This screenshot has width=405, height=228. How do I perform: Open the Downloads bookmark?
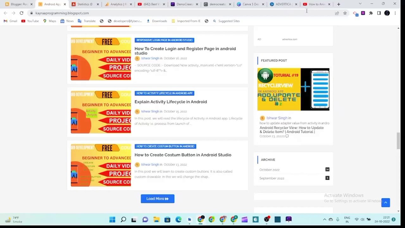coord(157,21)
